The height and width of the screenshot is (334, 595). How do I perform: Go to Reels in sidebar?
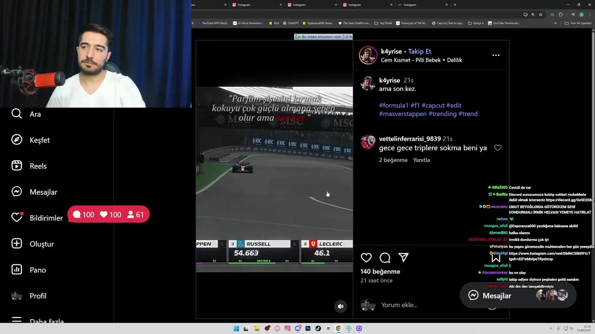click(29, 166)
